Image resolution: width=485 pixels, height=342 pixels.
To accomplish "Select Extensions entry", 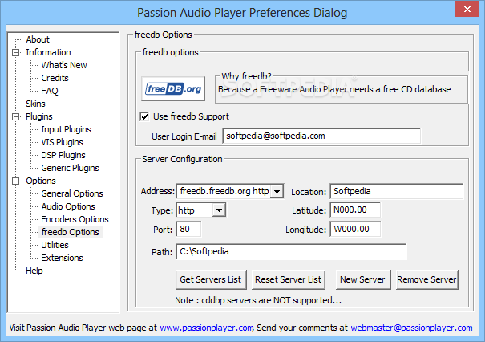I will [x=62, y=258].
